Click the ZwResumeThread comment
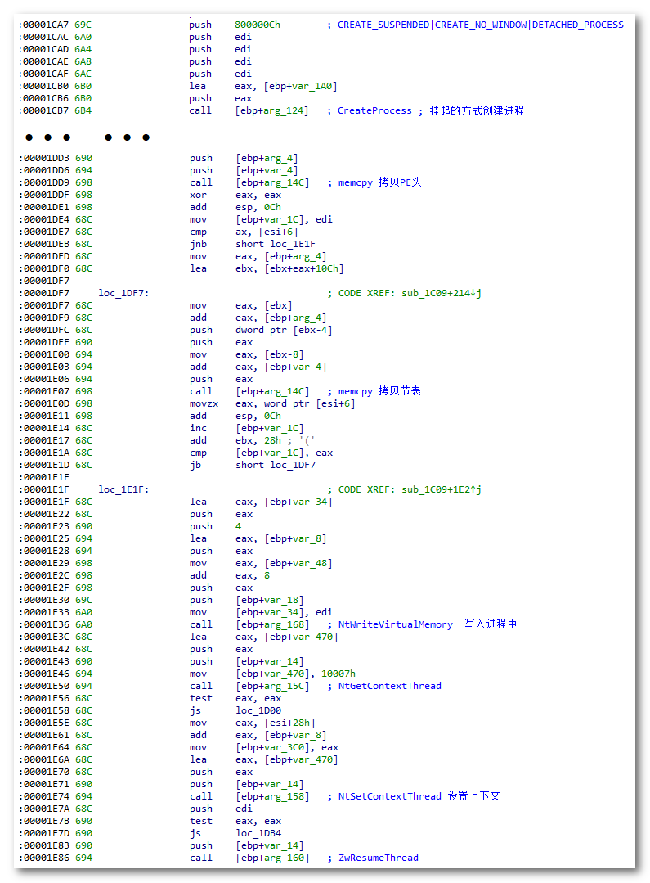The image size is (650, 883). [378, 858]
